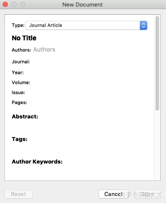Open the Type dropdown showing Journal Article
The height and width of the screenshot is (203, 166).
(86, 26)
